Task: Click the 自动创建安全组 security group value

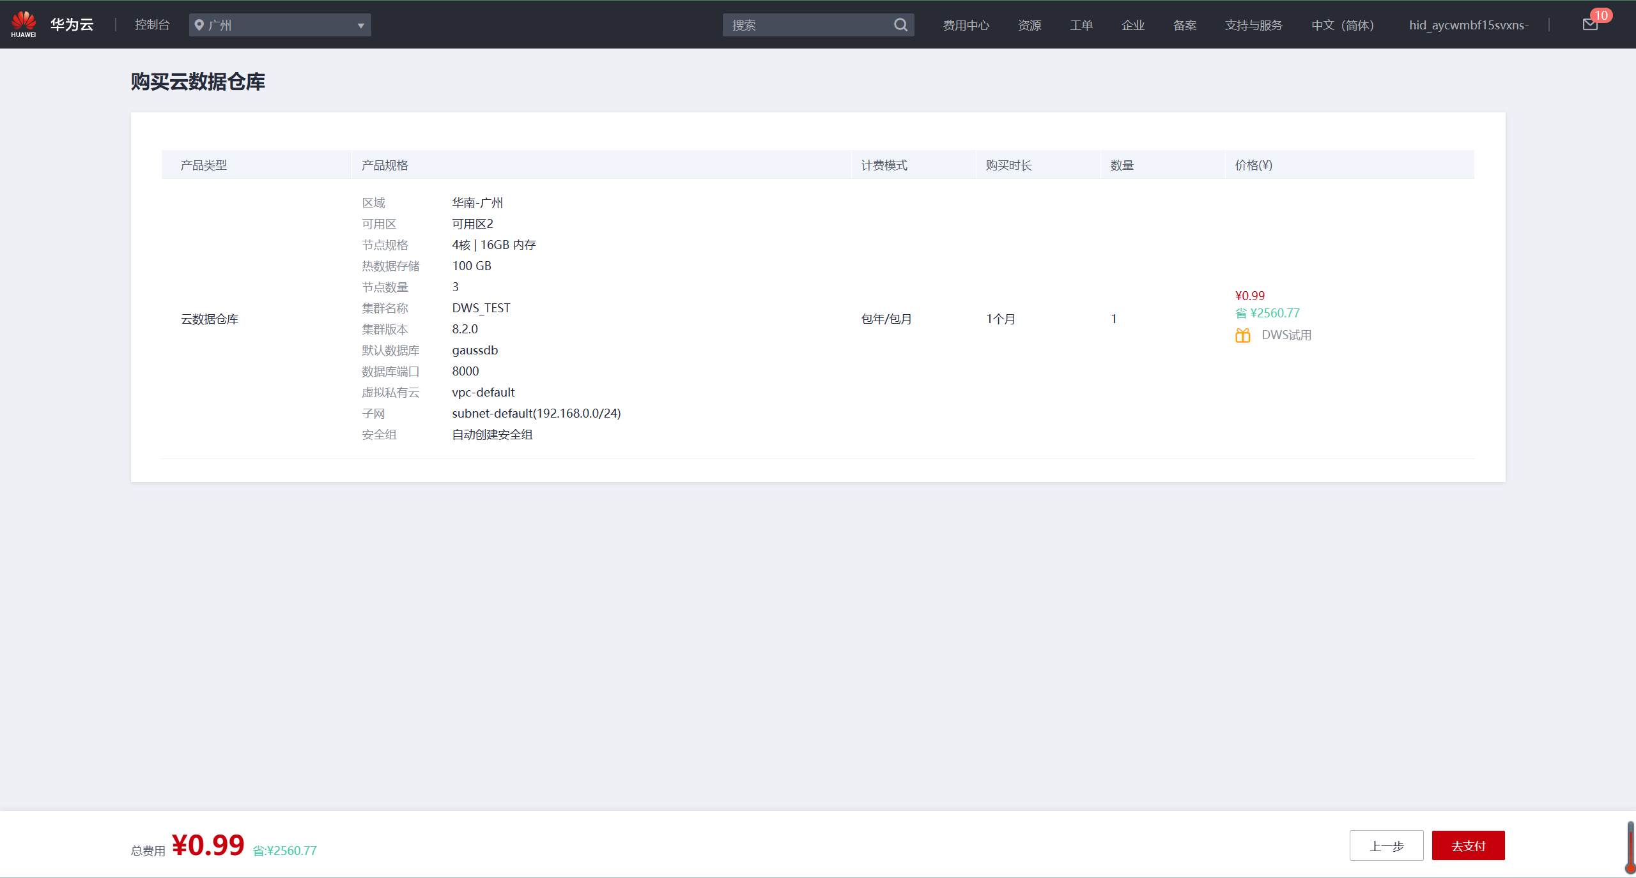Action: pyautogui.click(x=493, y=435)
